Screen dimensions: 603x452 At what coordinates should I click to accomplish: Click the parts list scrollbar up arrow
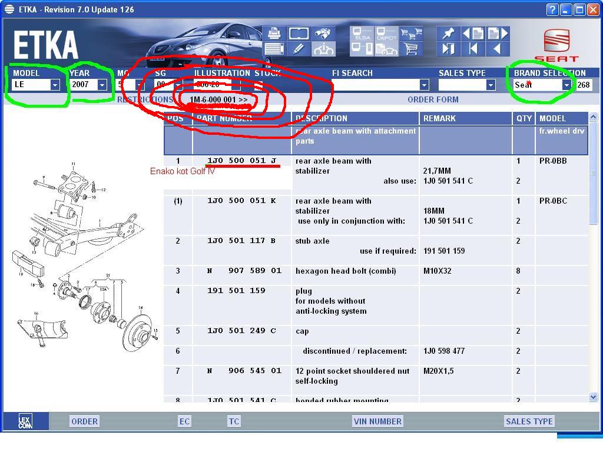point(593,117)
